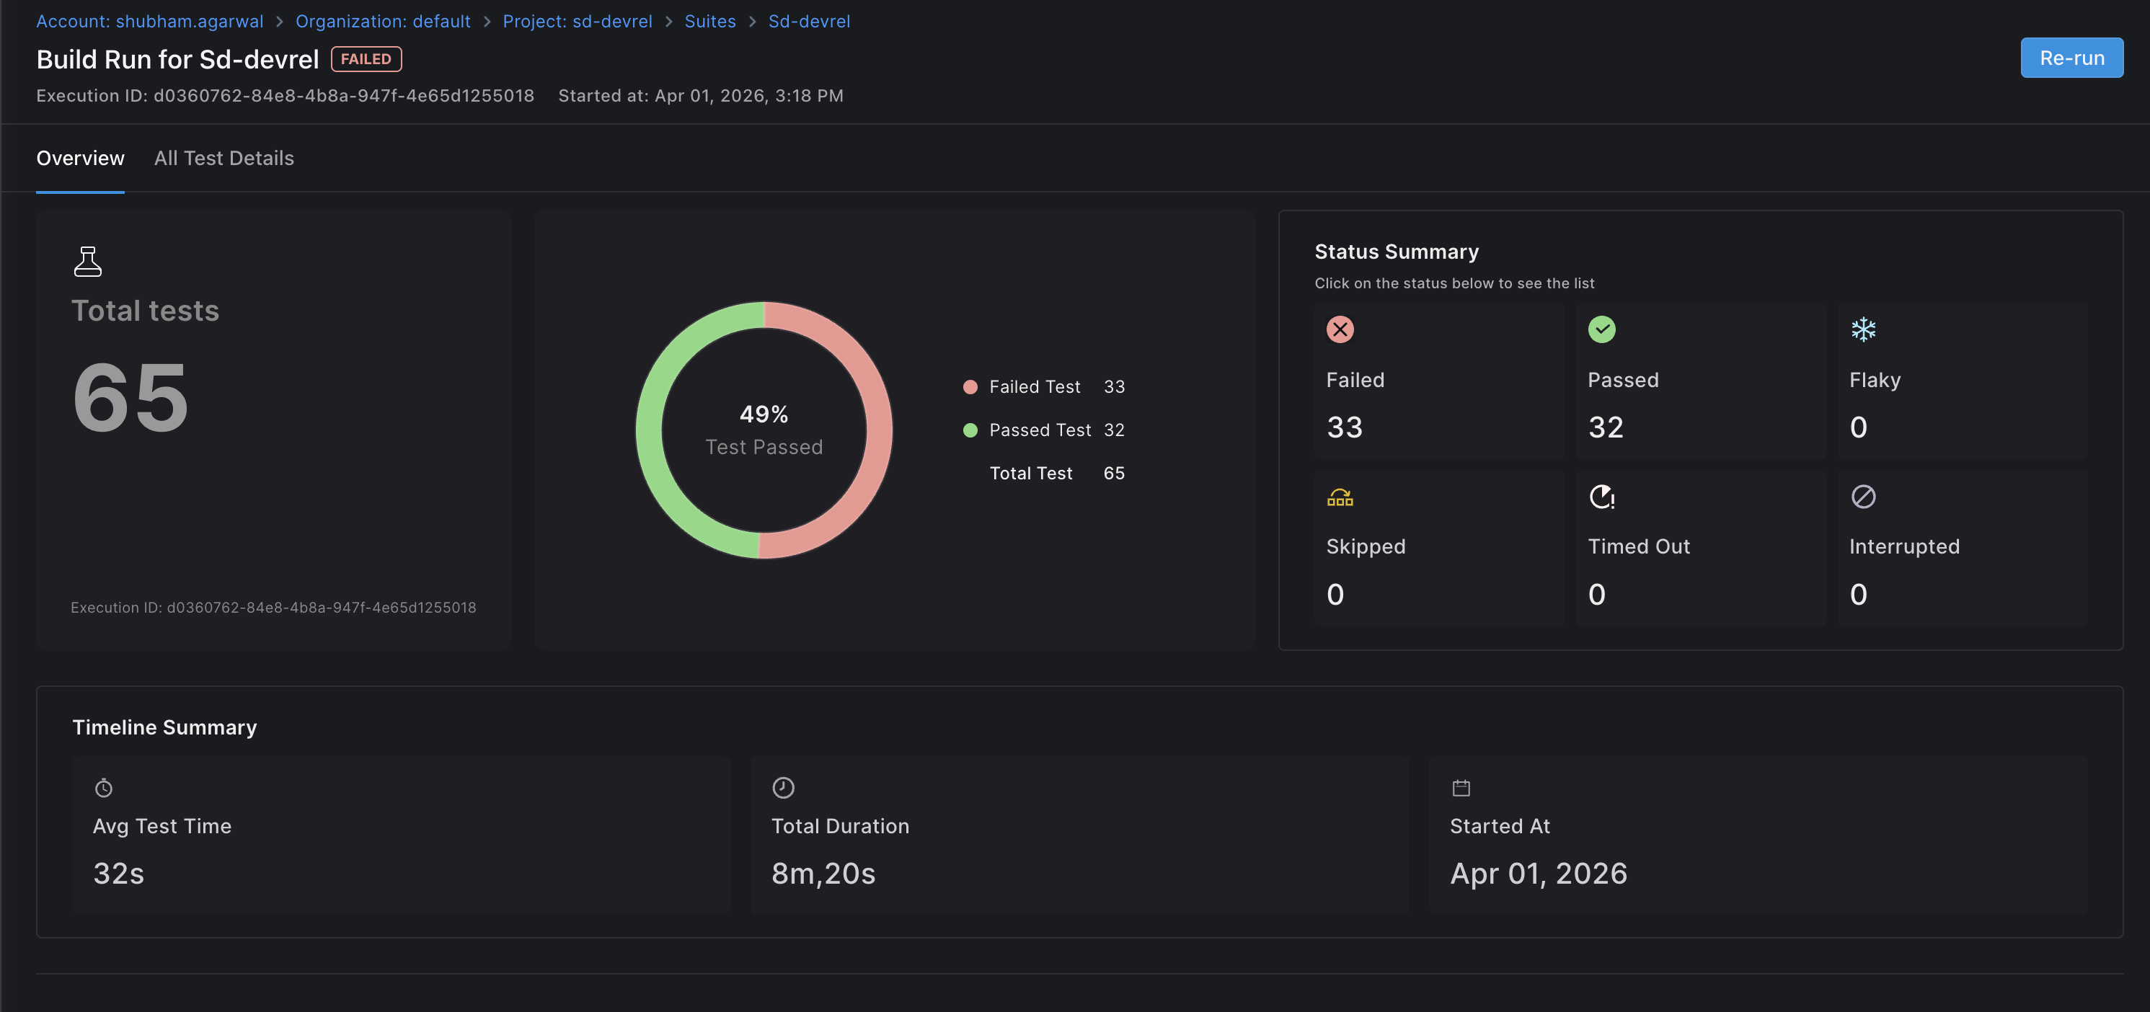Screen dimensions: 2150x1012
Task: Click the yellow Skipped icon
Action: pyautogui.click(x=1340, y=497)
